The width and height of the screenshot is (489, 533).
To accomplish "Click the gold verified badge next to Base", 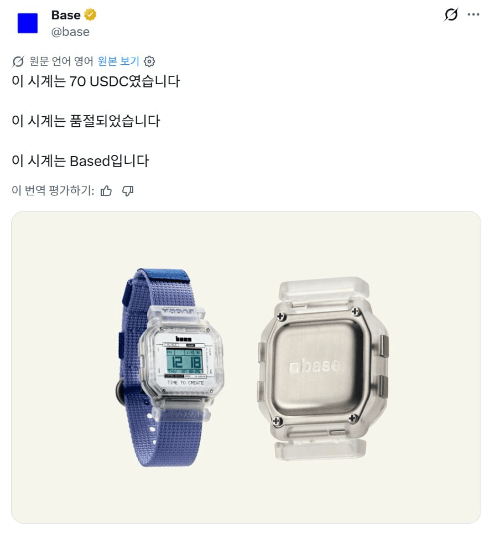I will point(90,14).
